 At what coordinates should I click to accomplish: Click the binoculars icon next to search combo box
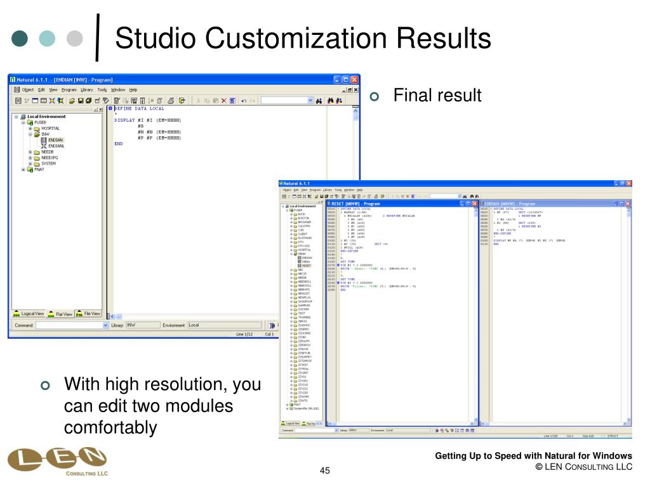click(319, 101)
